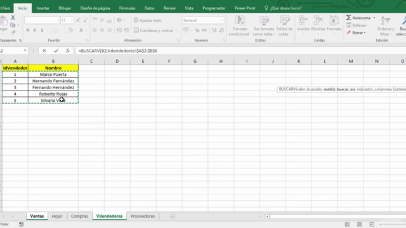Viewport: 406px width, 228px height.
Task: Open Estilos de celda gallery
Action: (285, 26)
